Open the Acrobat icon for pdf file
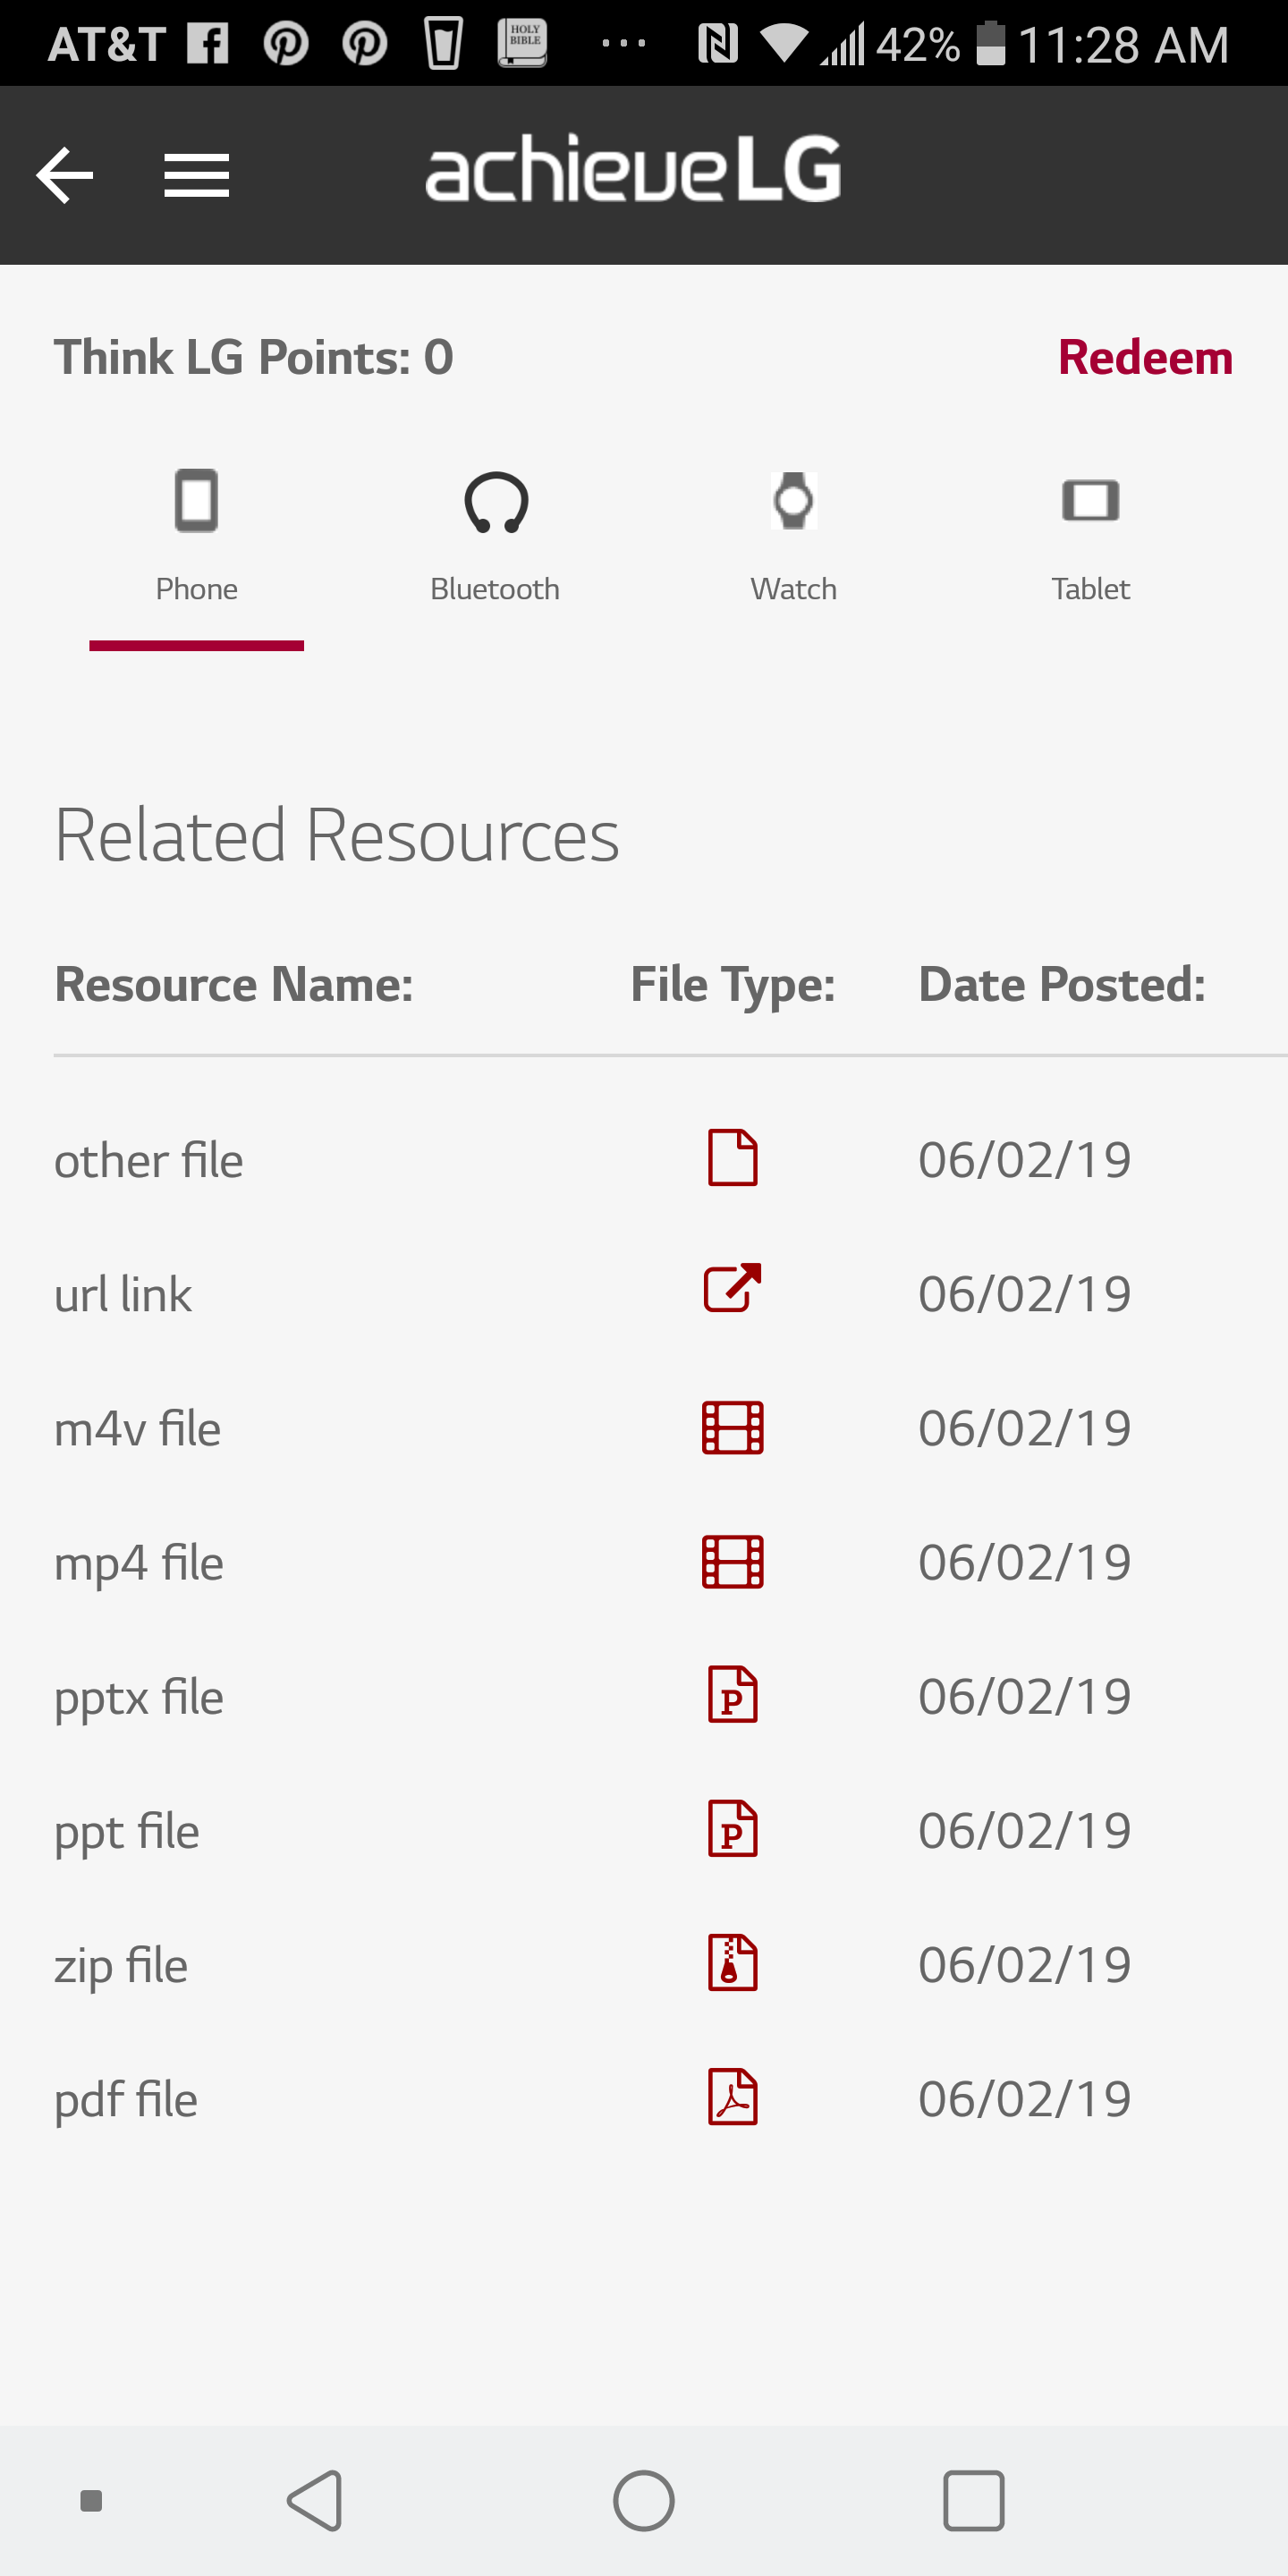Viewport: 1288px width, 2576px height. point(733,2097)
